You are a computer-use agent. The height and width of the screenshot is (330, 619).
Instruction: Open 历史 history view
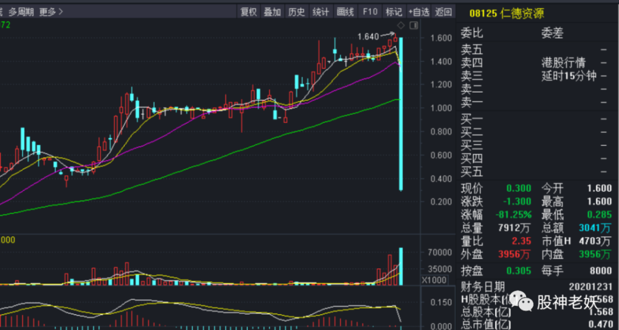coord(297,12)
